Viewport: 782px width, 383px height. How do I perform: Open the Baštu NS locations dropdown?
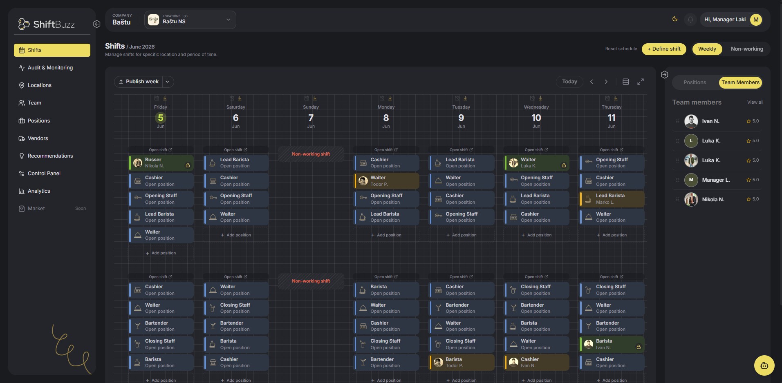coord(190,20)
